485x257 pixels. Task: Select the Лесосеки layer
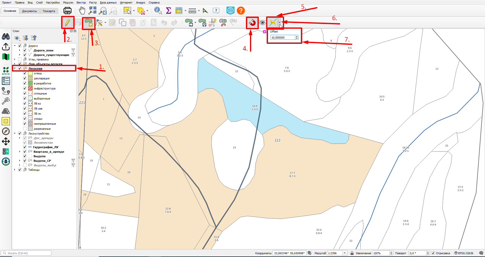tap(35, 69)
